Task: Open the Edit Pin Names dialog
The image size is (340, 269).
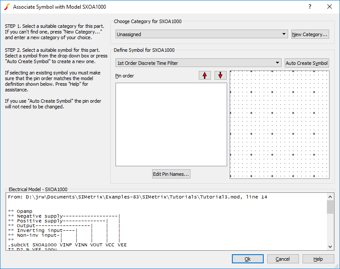Action: click(x=171, y=174)
